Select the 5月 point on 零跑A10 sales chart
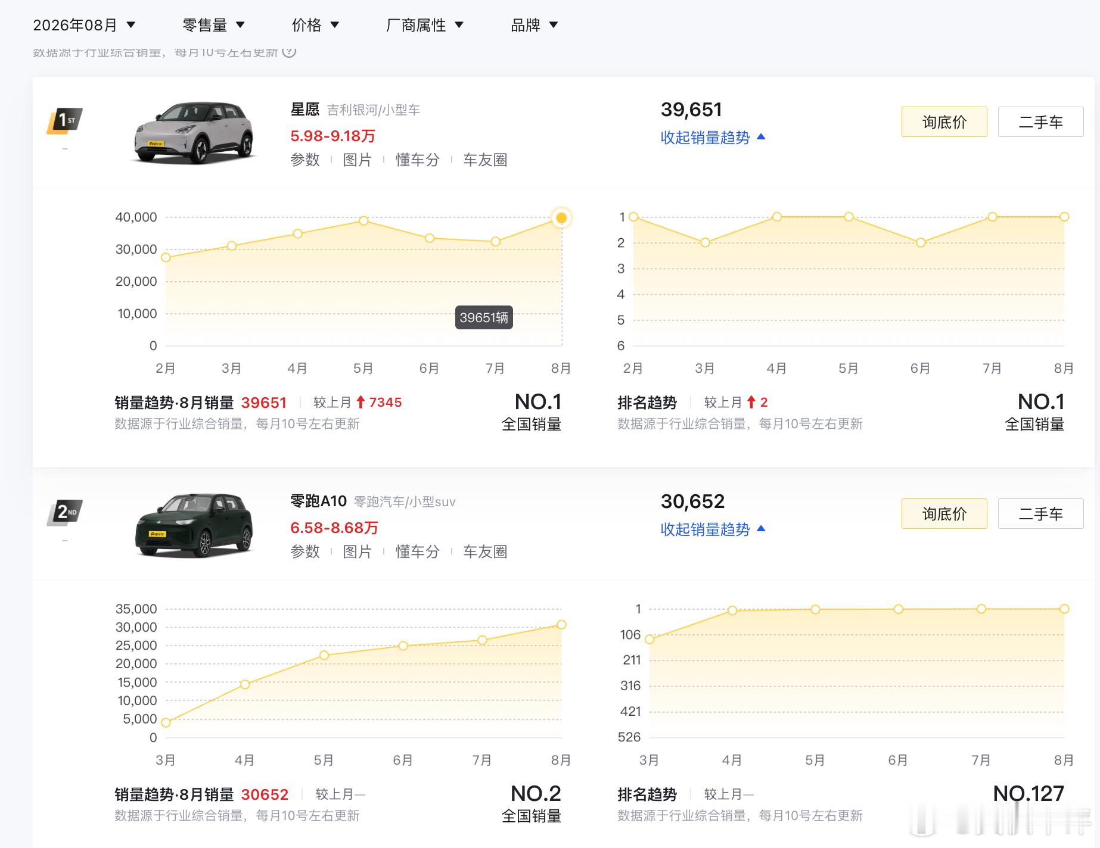The image size is (1100, 848). click(324, 655)
